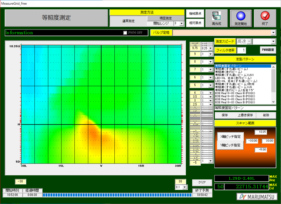Screen dimensions: 281x204
Task: Open the 測定スピード 高速 dropdown
Action: pyautogui.click(x=249, y=41)
